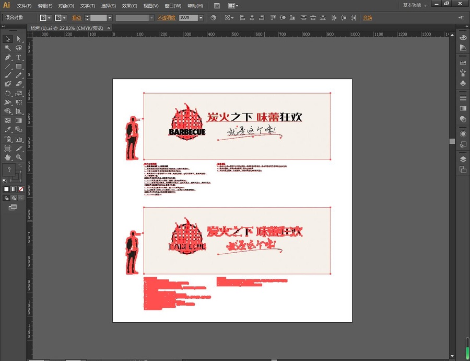The image size is (470, 361).
Task: Select the Shape Builder tool
Action: [7, 111]
